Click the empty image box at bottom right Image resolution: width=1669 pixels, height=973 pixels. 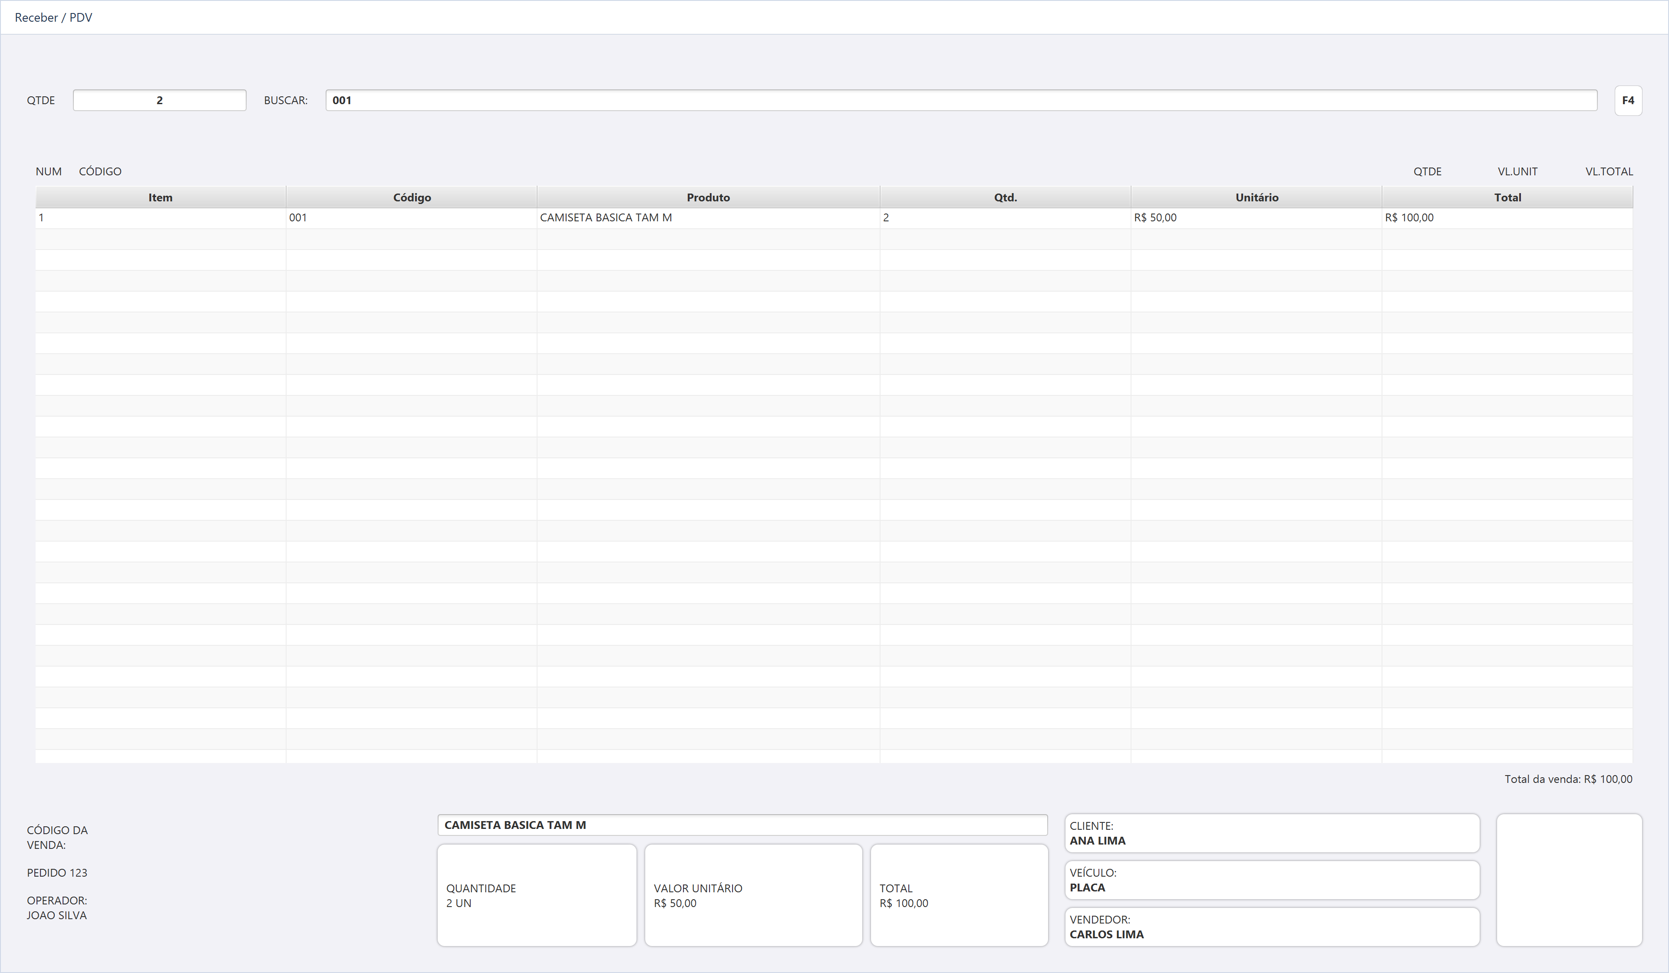(1569, 880)
